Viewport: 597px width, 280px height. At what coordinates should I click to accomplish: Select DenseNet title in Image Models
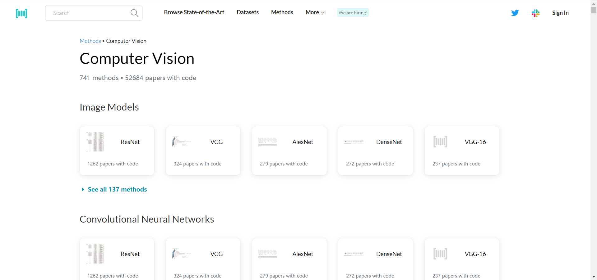(389, 142)
